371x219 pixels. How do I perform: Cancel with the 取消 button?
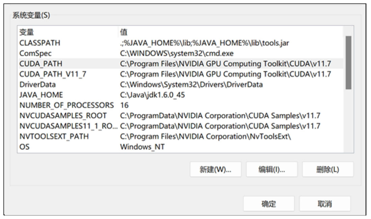point(325,204)
